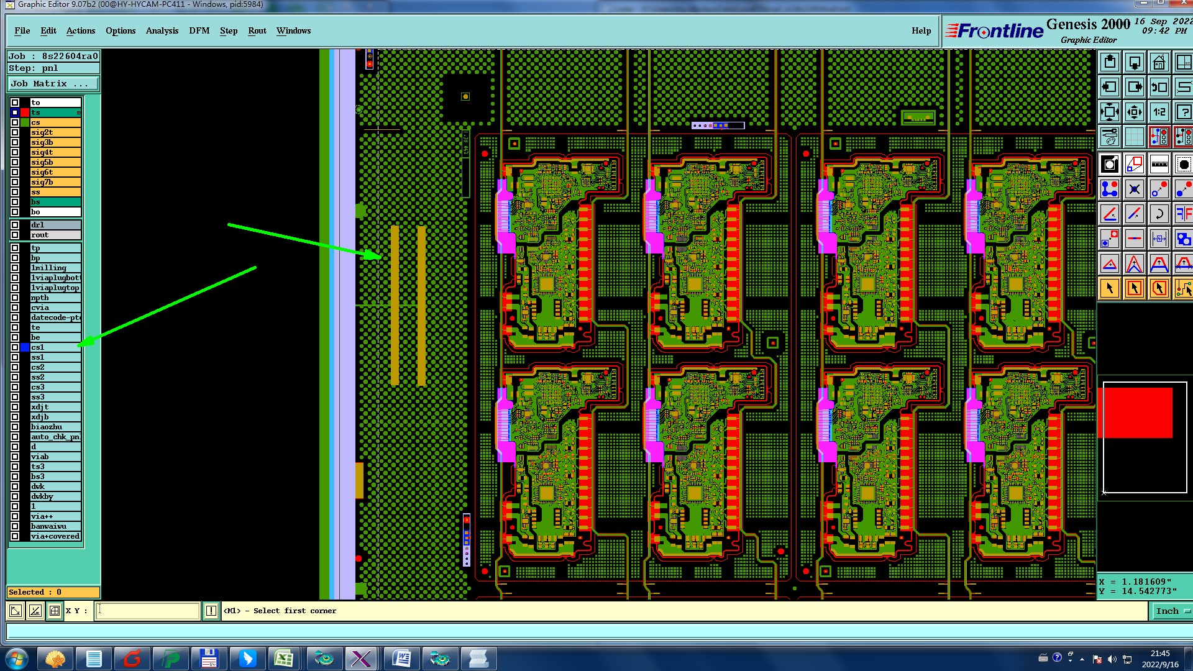Click the Help button
The width and height of the screenshot is (1193, 671).
point(921,30)
